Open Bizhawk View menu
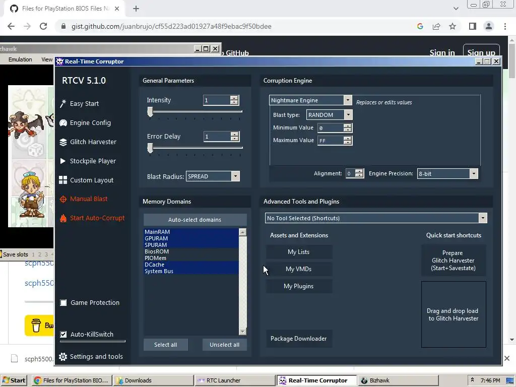The height and width of the screenshot is (387, 516). [x=47, y=59]
